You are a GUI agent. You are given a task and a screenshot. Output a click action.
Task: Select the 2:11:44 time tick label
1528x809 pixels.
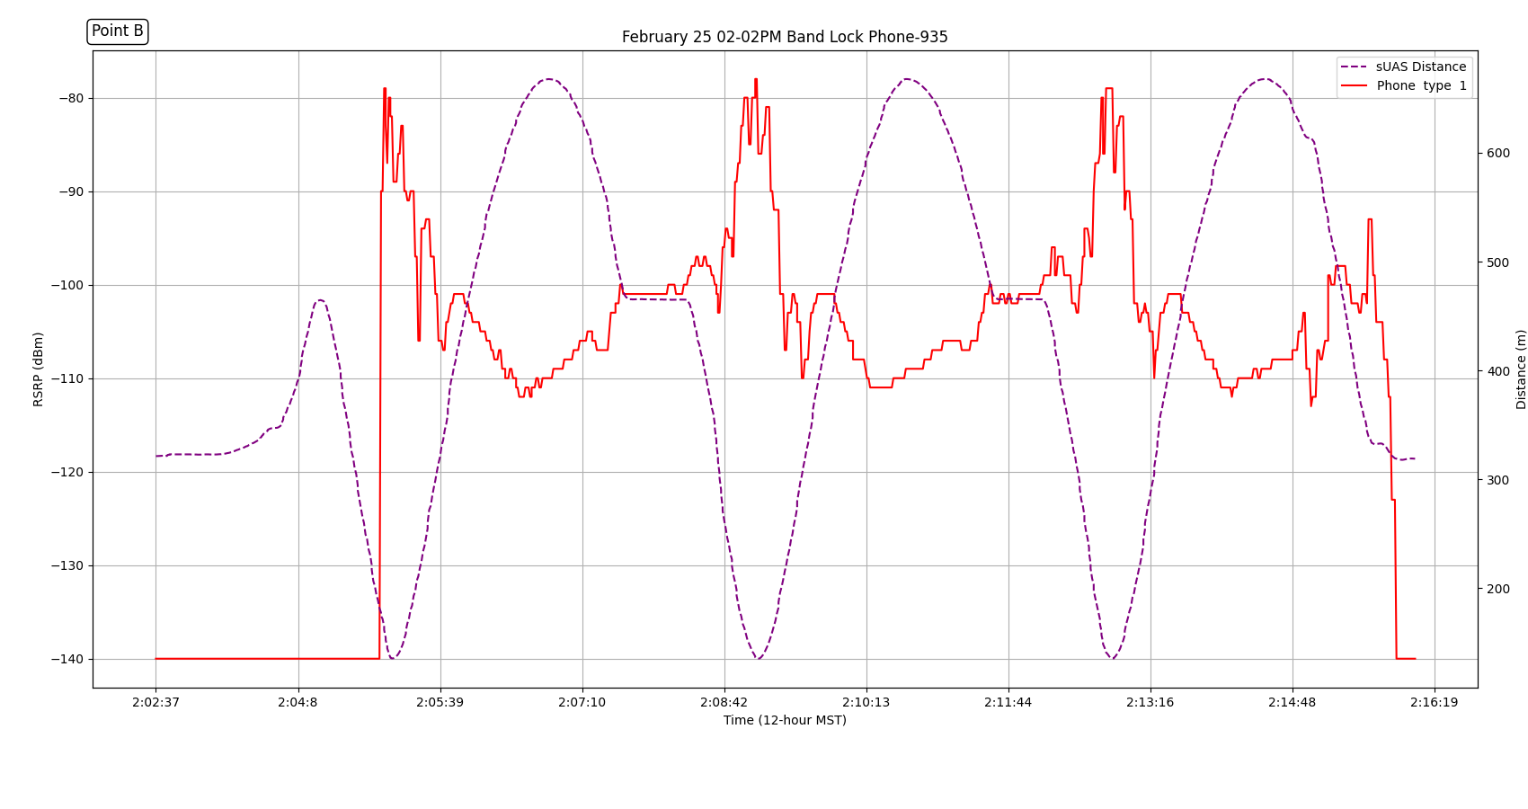1008,702
